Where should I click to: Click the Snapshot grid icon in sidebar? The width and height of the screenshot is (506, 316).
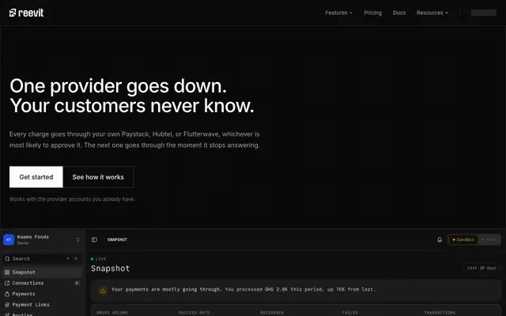point(7,273)
